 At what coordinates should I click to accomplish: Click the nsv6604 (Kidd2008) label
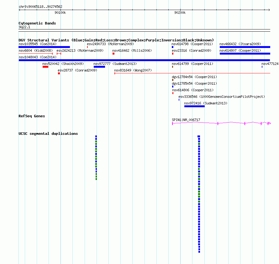[36, 50]
